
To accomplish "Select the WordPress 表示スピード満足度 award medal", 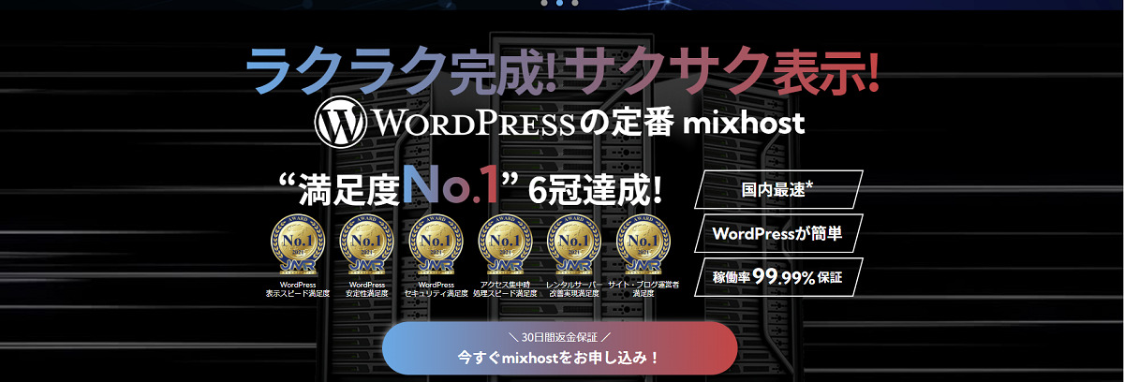I will coord(297,243).
